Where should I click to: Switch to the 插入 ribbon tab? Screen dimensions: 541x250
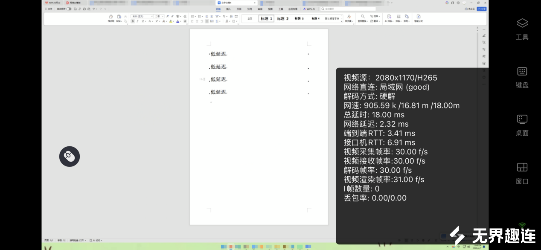(229, 9)
